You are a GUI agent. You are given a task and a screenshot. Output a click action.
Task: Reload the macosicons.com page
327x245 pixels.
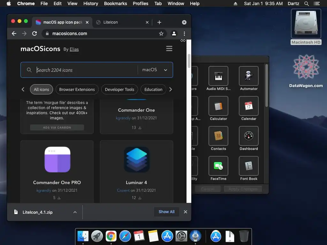(x=34, y=33)
